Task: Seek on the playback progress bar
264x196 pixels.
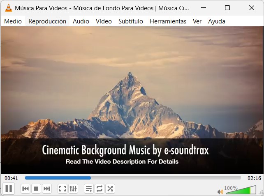Action: [133, 178]
